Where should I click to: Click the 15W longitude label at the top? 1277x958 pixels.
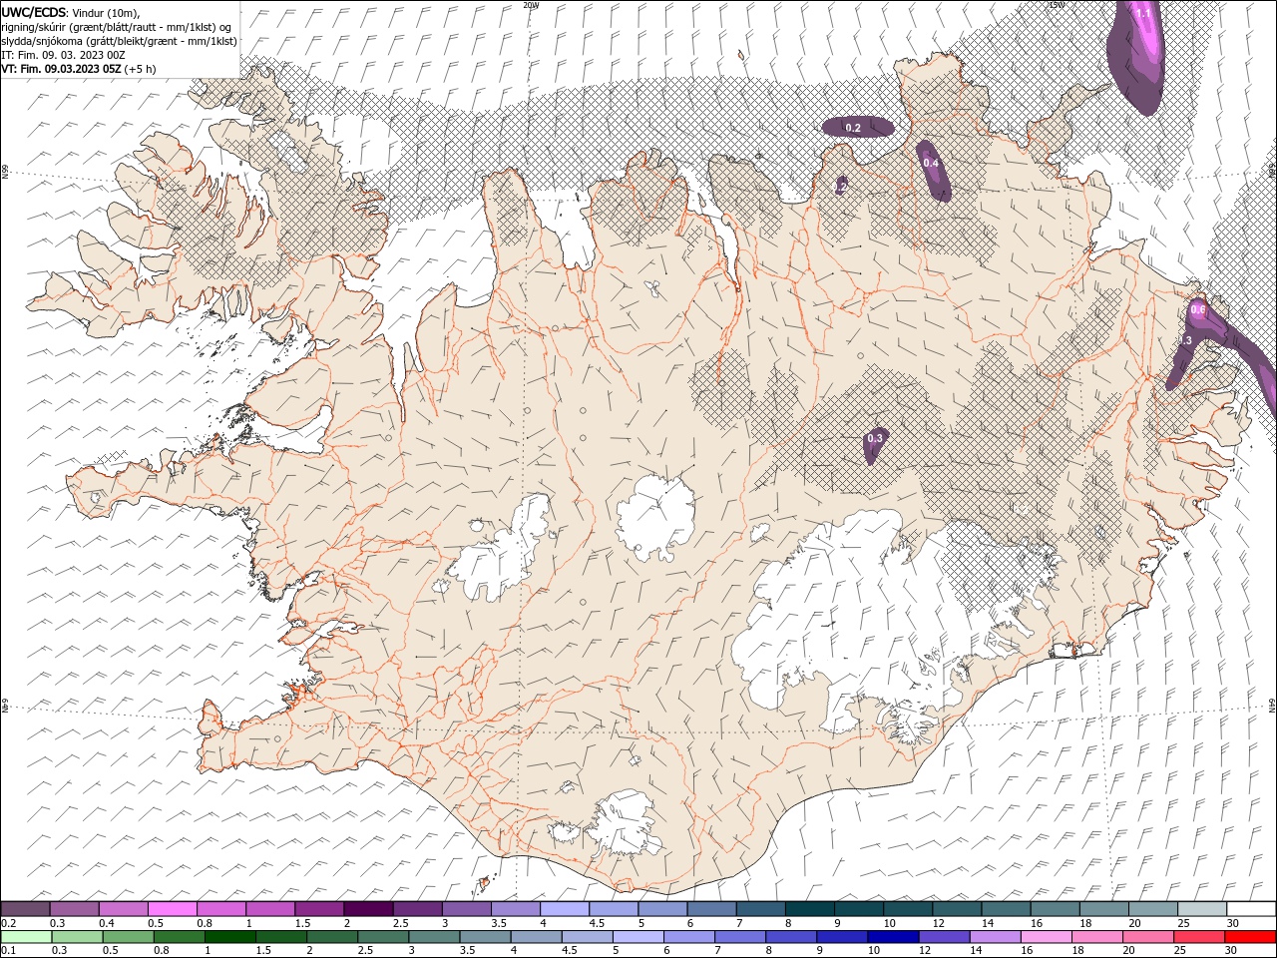[x=1058, y=5]
